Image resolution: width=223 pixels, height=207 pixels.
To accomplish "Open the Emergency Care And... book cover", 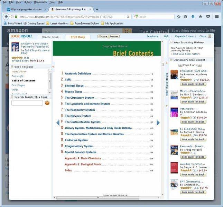I will click(x=174, y=75).
